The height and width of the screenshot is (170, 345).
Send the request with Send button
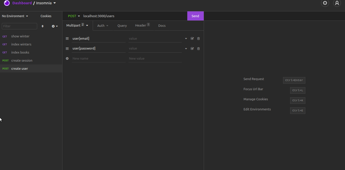click(195, 16)
